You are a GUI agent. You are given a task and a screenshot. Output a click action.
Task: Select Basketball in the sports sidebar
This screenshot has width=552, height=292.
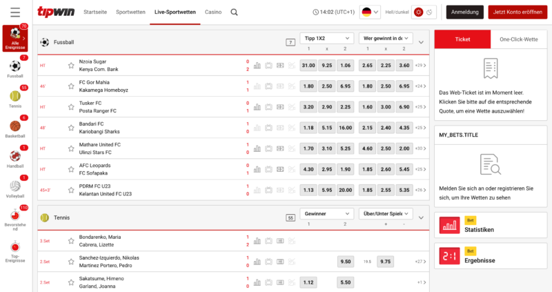tap(15, 128)
